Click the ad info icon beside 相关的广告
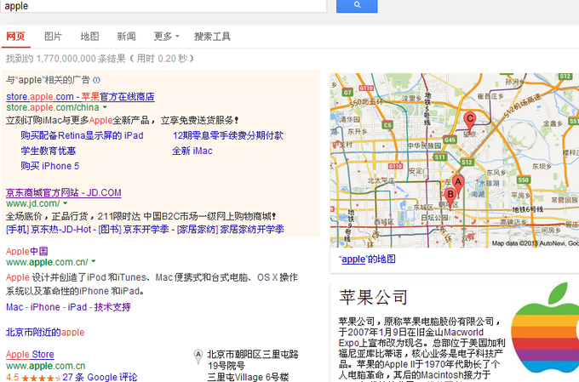This screenshot has width=579, height=382. pos(96,80)
